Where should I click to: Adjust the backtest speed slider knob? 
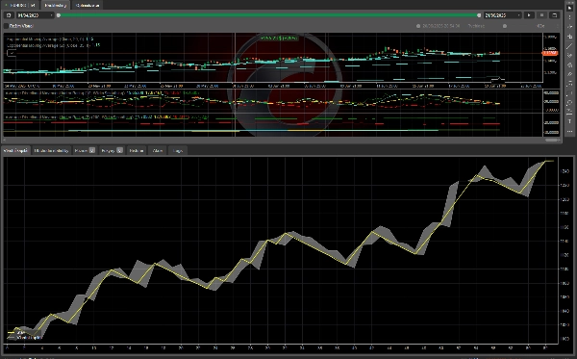coord(505,26)
